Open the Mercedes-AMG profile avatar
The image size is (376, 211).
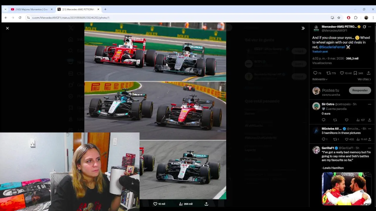pyautogui.click(x=316, y=28)
